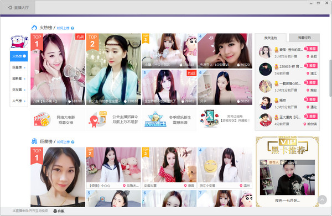Click gold rank badge beside 220635
The width and height of the screenshot is (332, 216).
click(x=276, y=67)
